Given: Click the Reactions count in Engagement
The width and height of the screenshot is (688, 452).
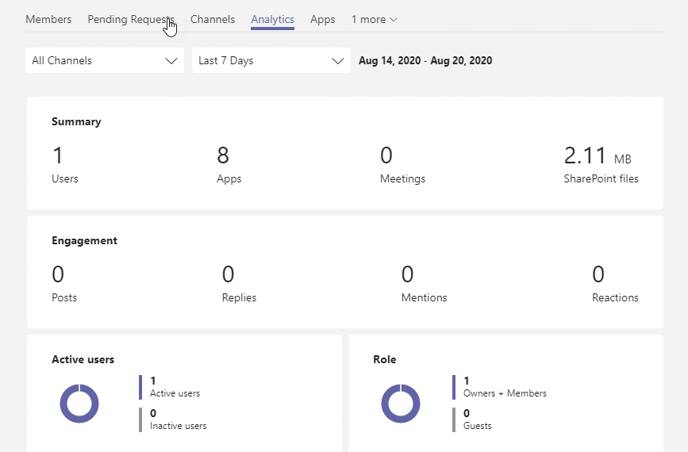Looking at the screenshot, I should coord(598,274).
